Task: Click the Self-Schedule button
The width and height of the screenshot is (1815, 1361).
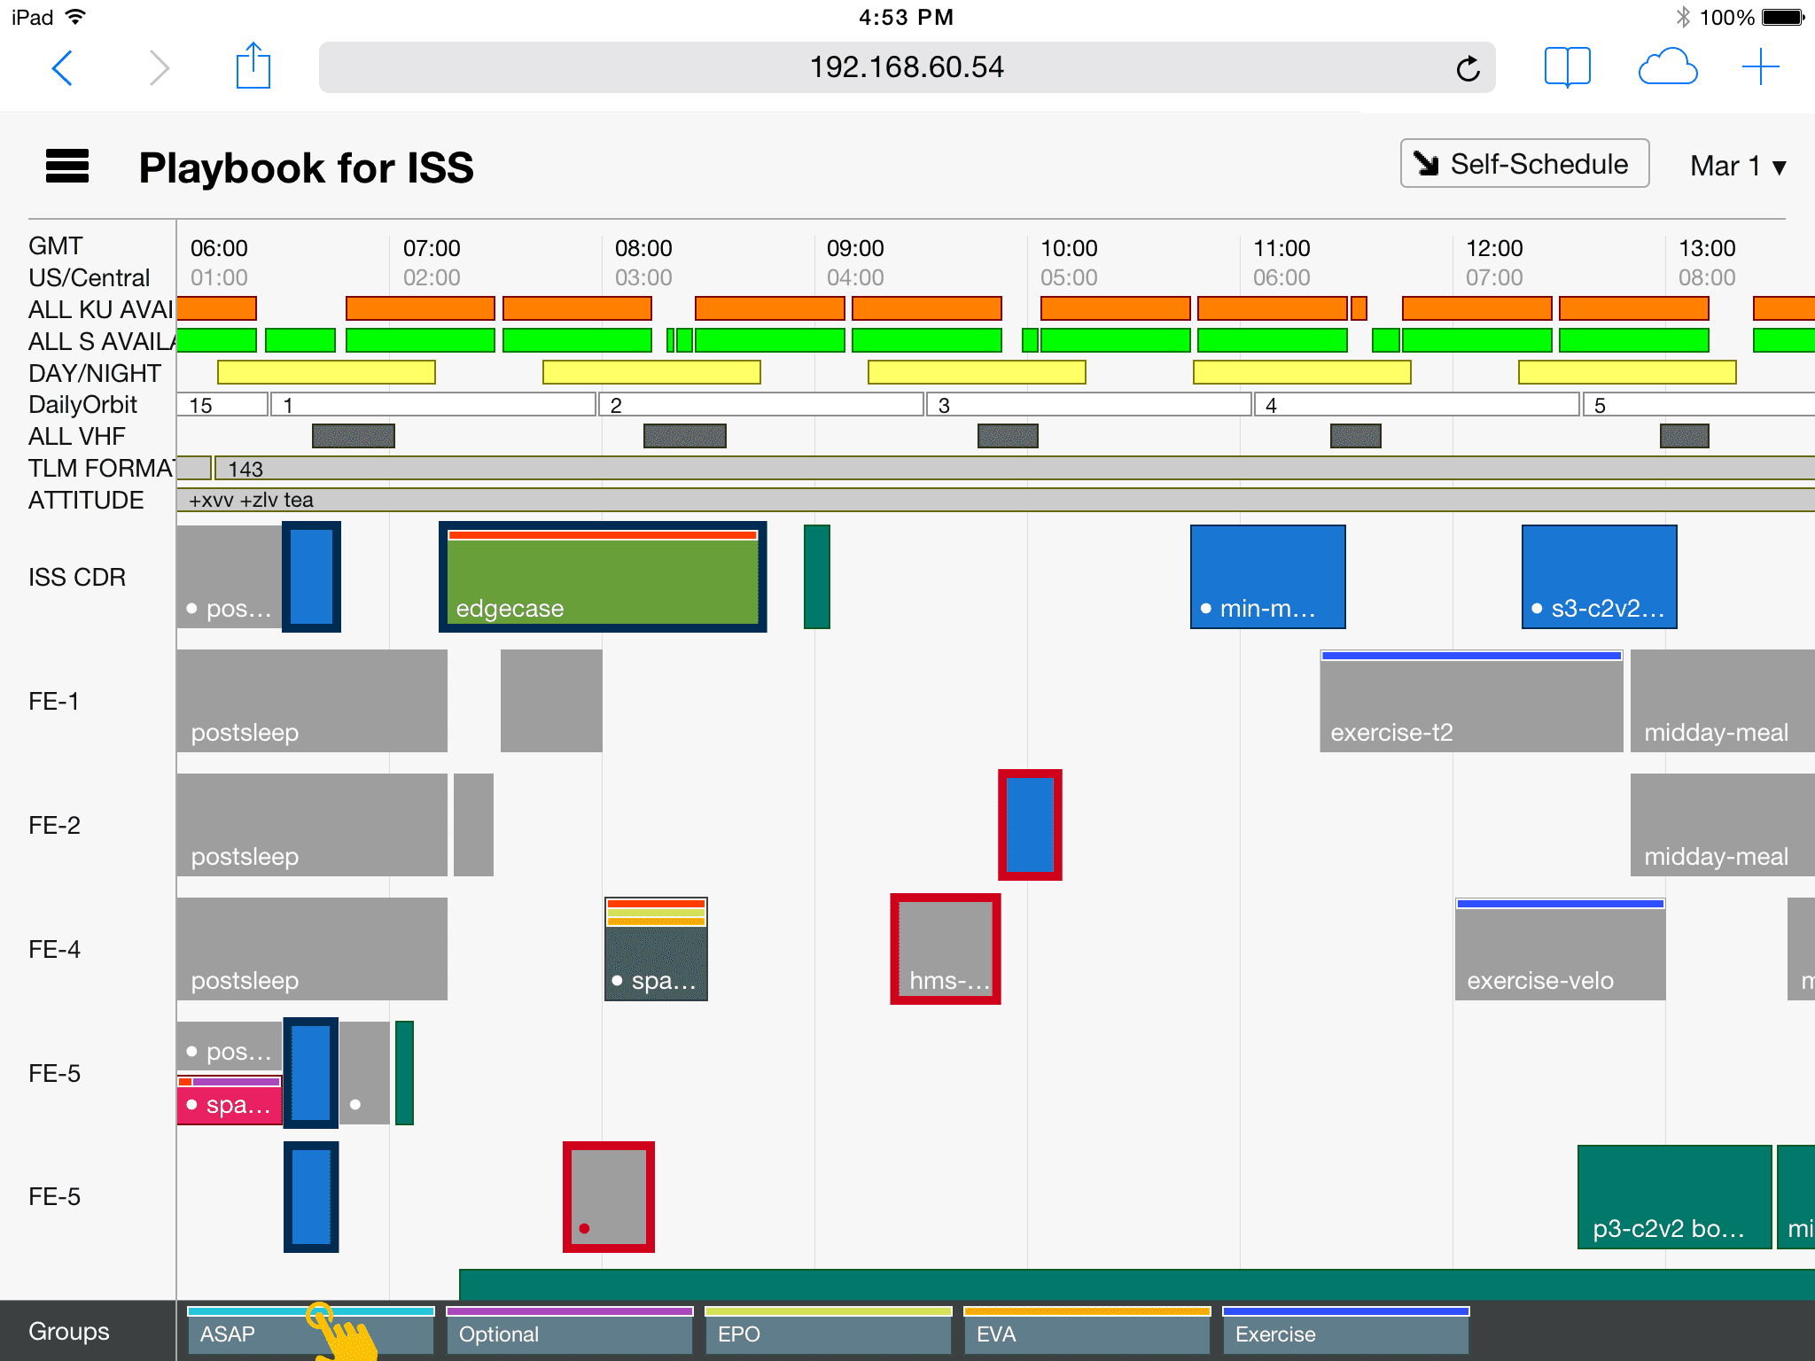Action: 1524,164
